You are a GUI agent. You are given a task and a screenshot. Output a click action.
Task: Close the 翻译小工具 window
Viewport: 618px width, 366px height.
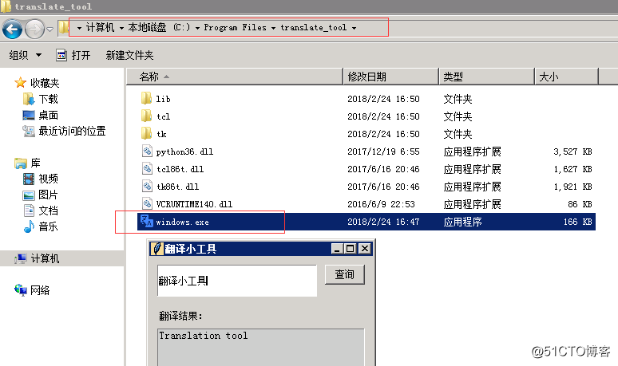pyautogui.click(x=365, y=249)
